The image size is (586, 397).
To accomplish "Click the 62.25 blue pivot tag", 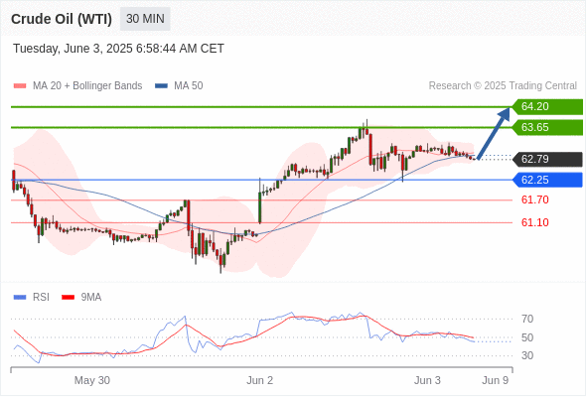I will click(x=547, y=180).
